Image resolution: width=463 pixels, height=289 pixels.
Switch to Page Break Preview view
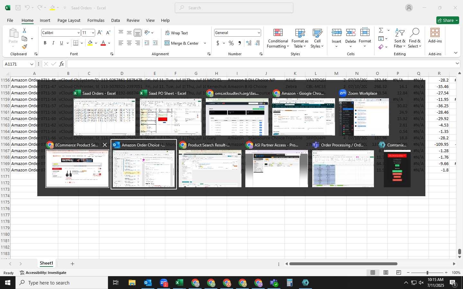(x=399, y=273)
